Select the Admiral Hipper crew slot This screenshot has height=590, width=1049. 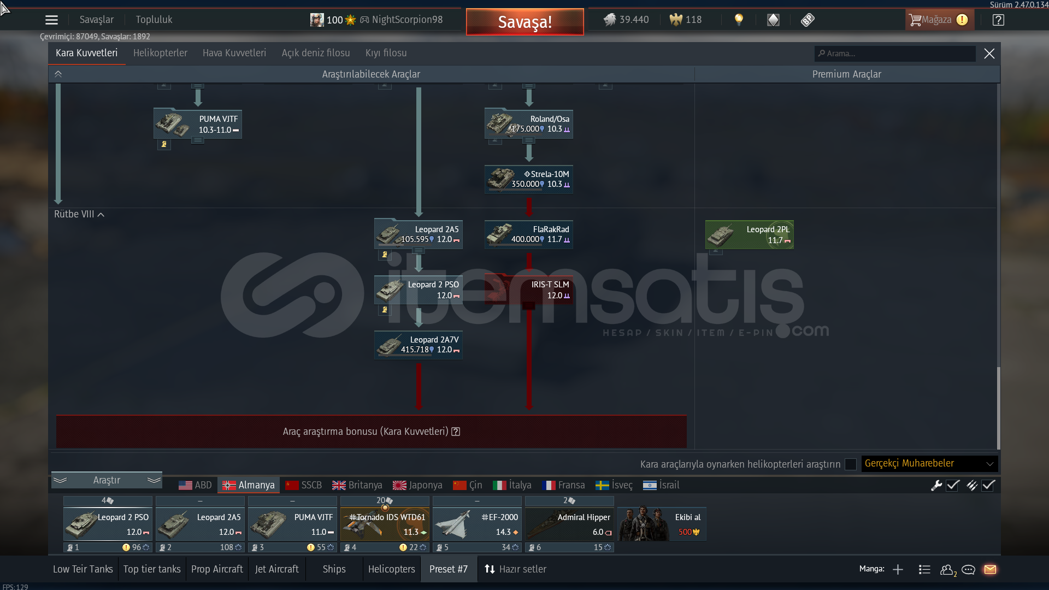tap(569, 524)
